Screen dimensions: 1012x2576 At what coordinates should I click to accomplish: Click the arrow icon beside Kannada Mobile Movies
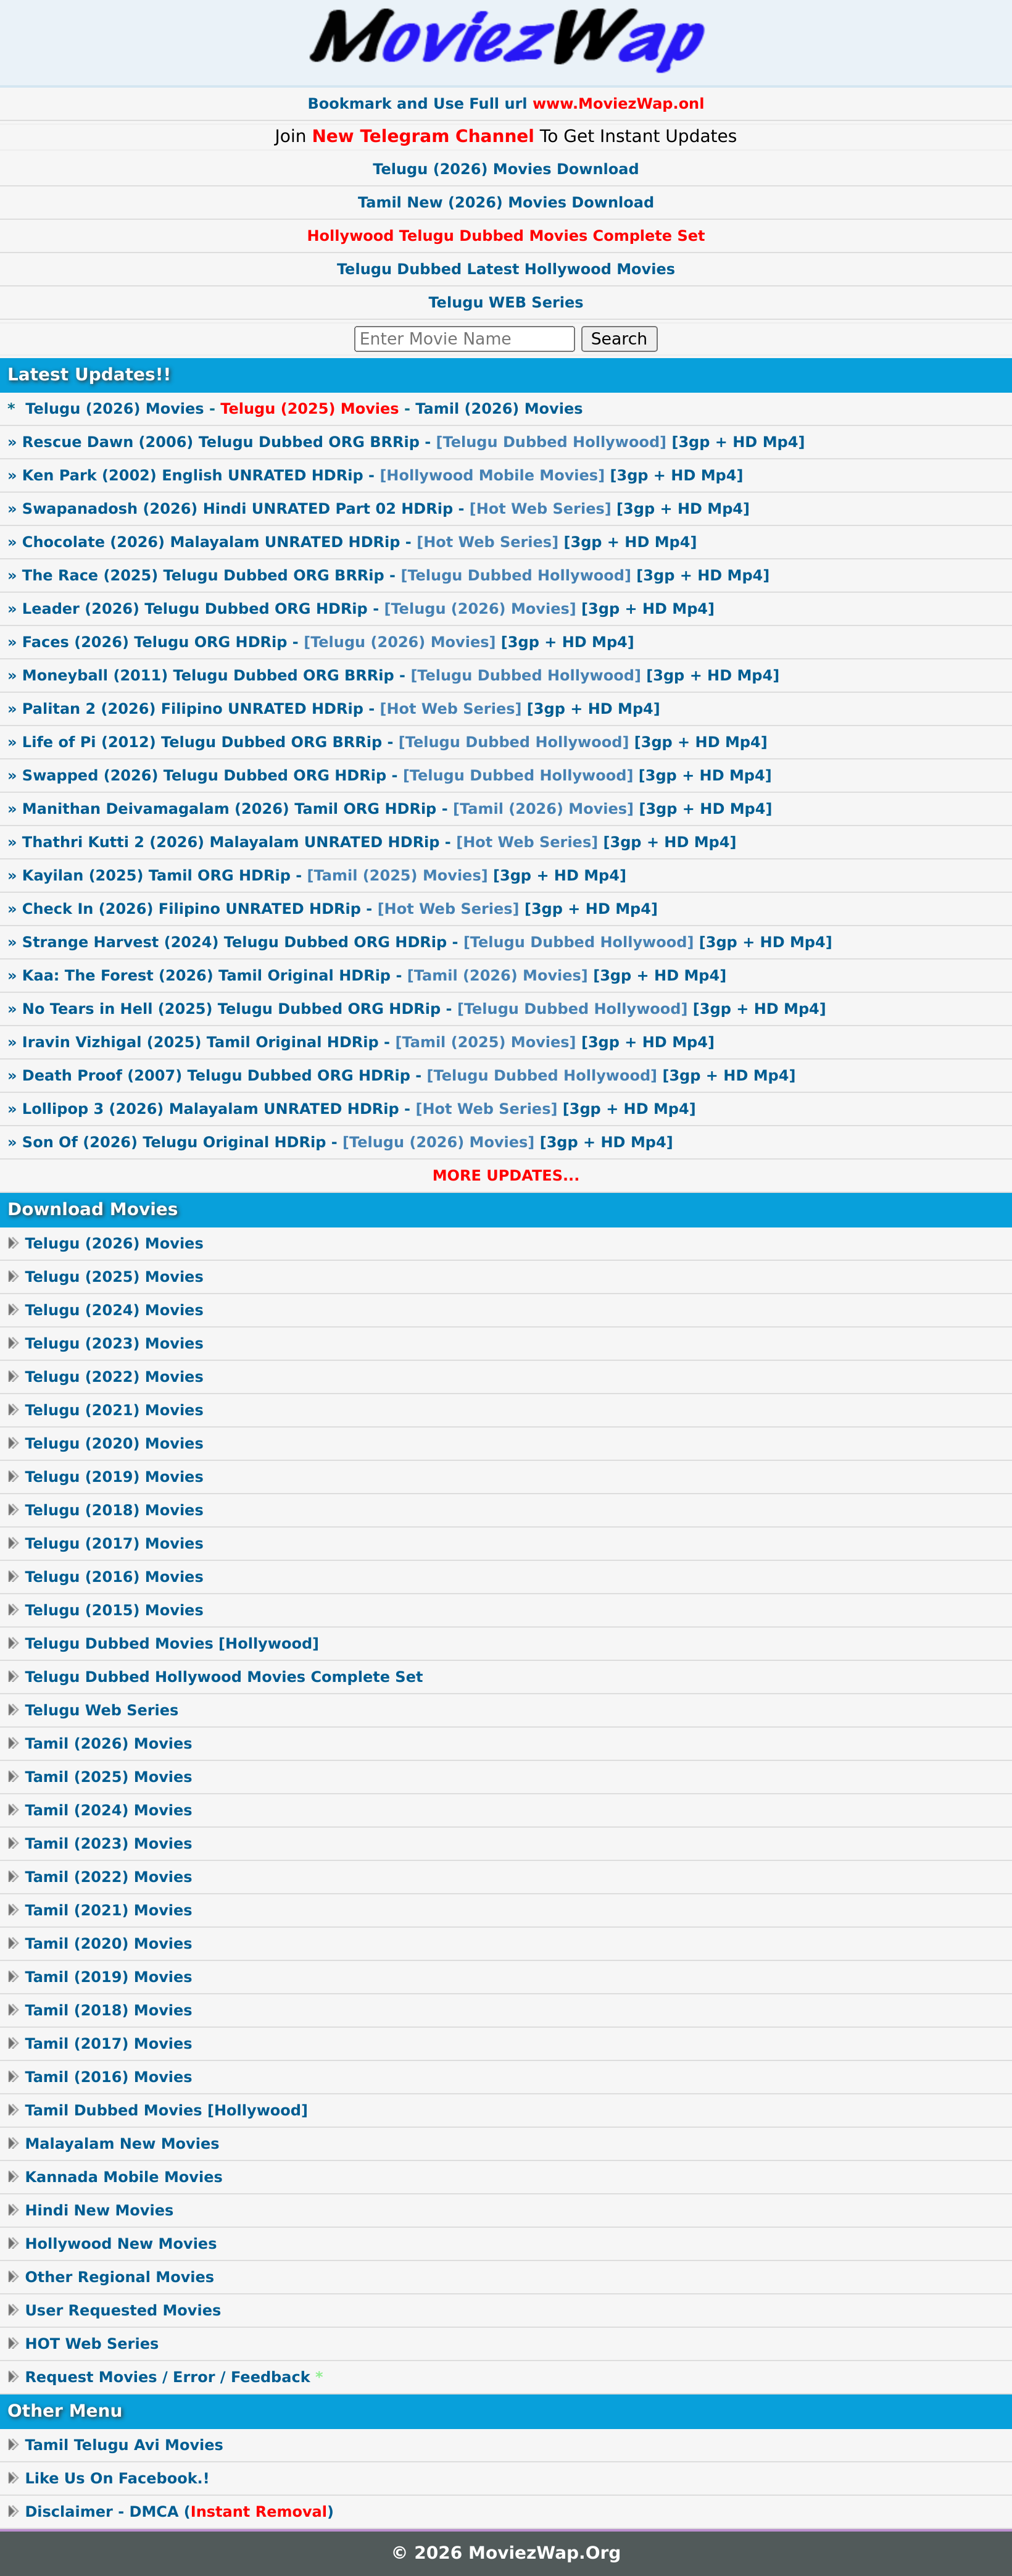[13, 2177]
